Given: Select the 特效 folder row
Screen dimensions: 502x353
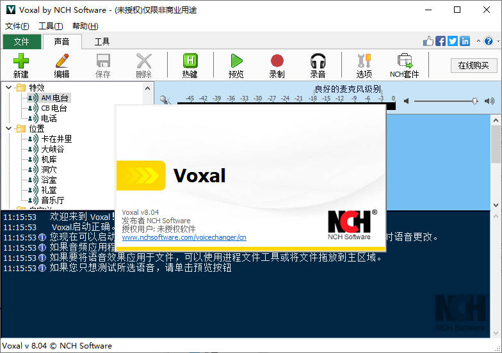Looking at the screenshot, I should point(31,87).
